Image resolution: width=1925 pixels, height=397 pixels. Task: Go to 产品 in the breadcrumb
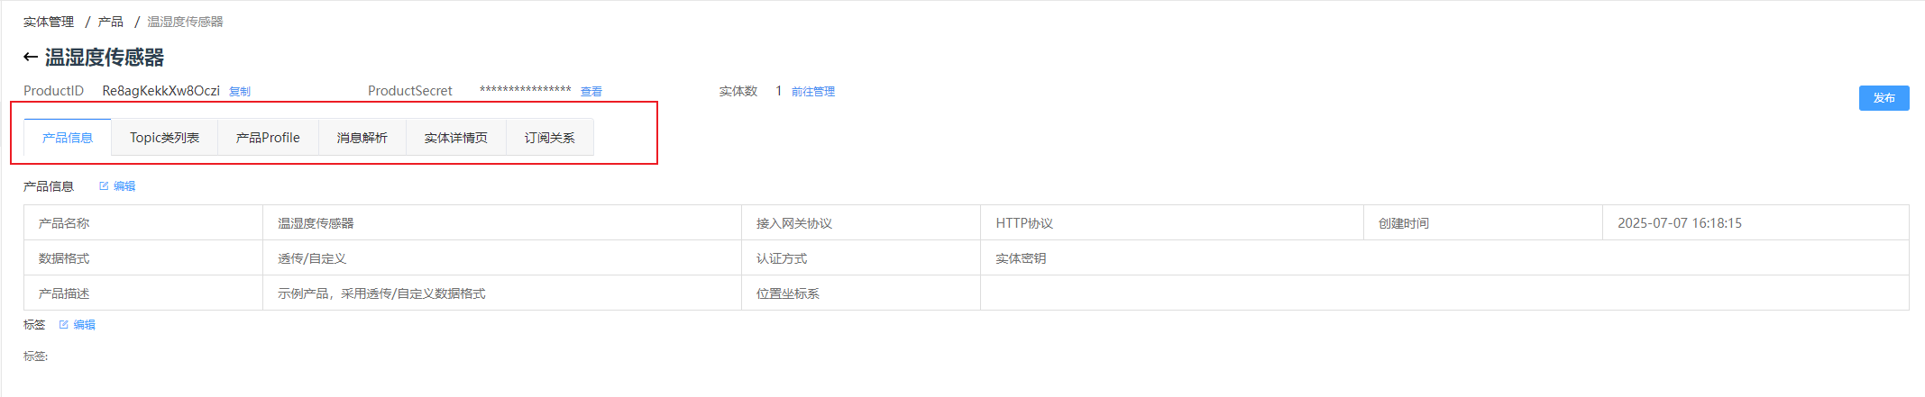point(111,22)
